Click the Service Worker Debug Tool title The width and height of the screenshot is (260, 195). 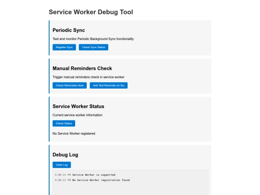tap(91, 12)
